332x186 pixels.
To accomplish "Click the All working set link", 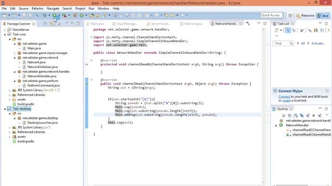I will coord(303,43).
